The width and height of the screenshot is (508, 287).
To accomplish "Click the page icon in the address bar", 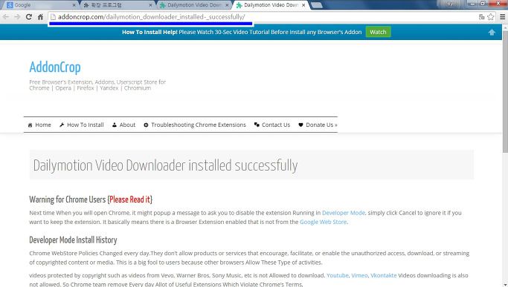I will coord(53,17).
